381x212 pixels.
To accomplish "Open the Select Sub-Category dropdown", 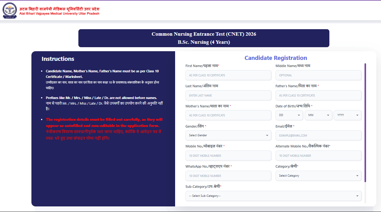I will [273, 196].
